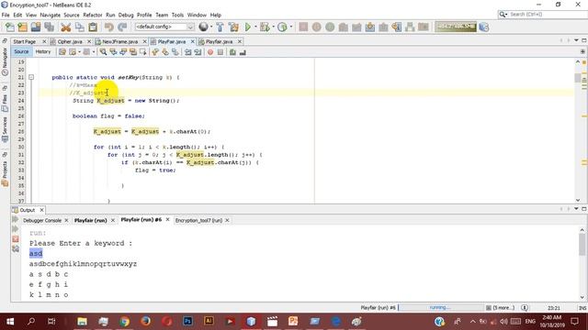
Task: Close the PlayFair.java tab
Action: point(192,41)
